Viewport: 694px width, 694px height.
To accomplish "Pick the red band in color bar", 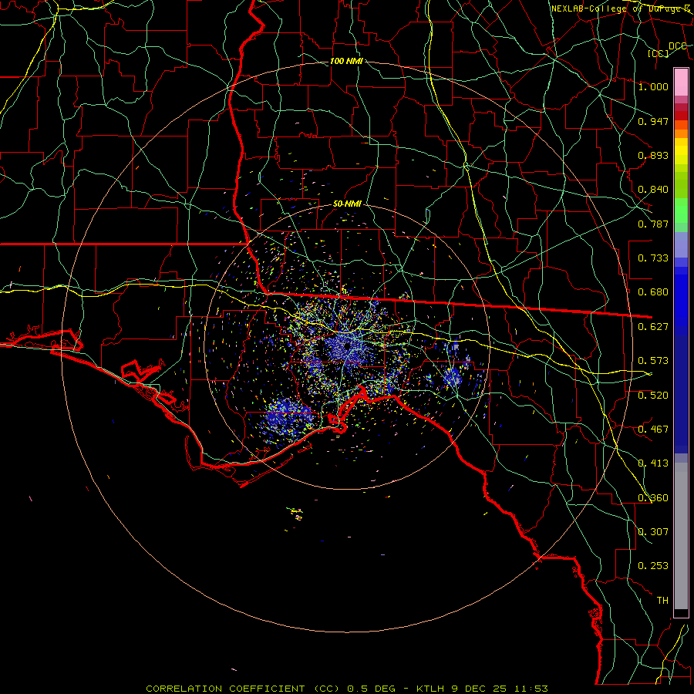I will 681,116.
